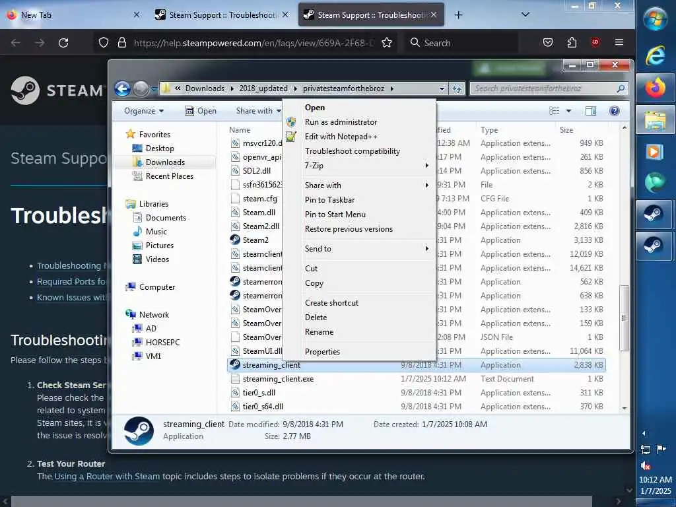Screen dimensions: 676x507
Task: Click the muted volume tray icon
Action: tap(646, 465)
